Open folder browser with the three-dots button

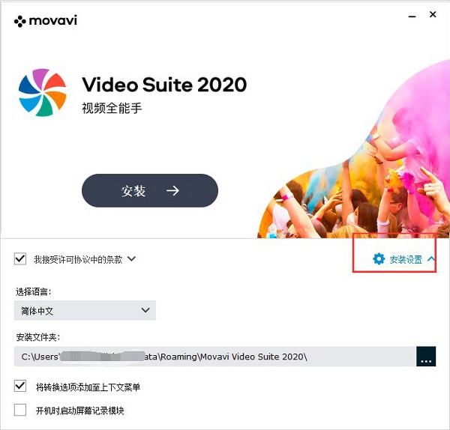tap(426, 357)
